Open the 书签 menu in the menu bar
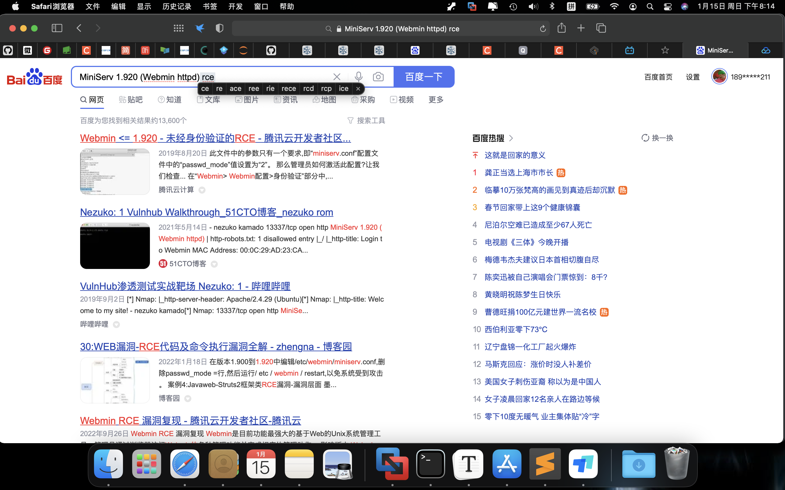 point(210,7)
